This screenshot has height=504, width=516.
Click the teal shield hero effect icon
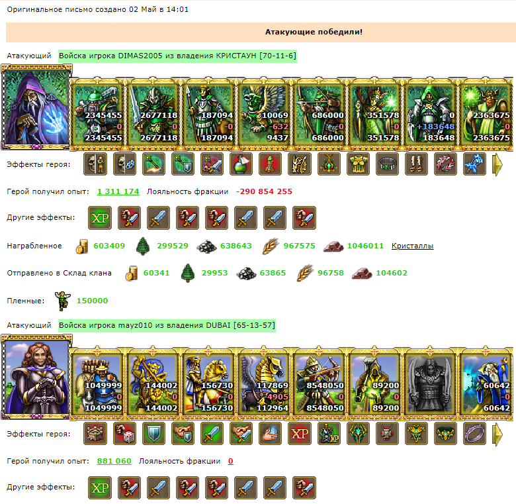click(153, 434)
